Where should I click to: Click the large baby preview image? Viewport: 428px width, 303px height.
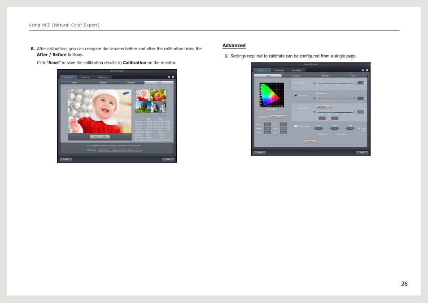pos(100,111)
